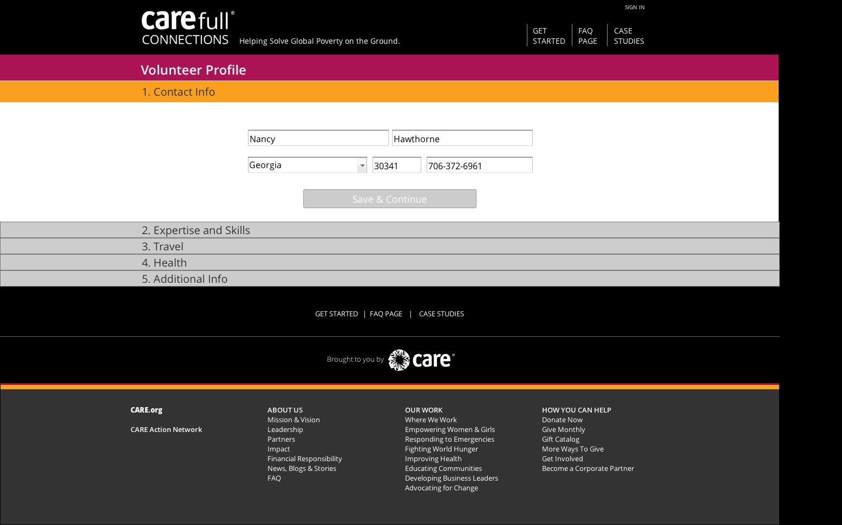
Task: Click the Get Involved link
Action: (x=563, y=458)
